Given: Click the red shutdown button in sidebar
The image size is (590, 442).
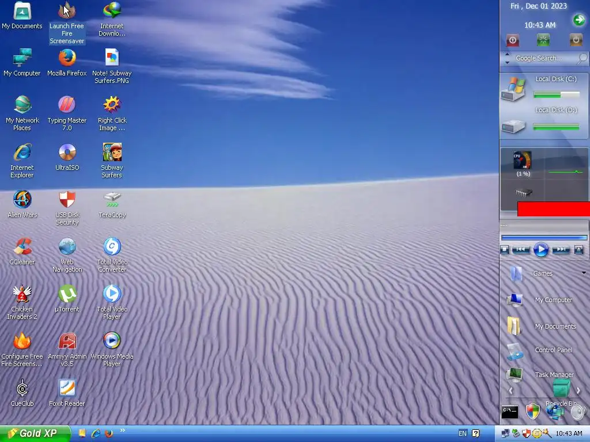Looking at the screenshot, I should (x=512, y=40).
